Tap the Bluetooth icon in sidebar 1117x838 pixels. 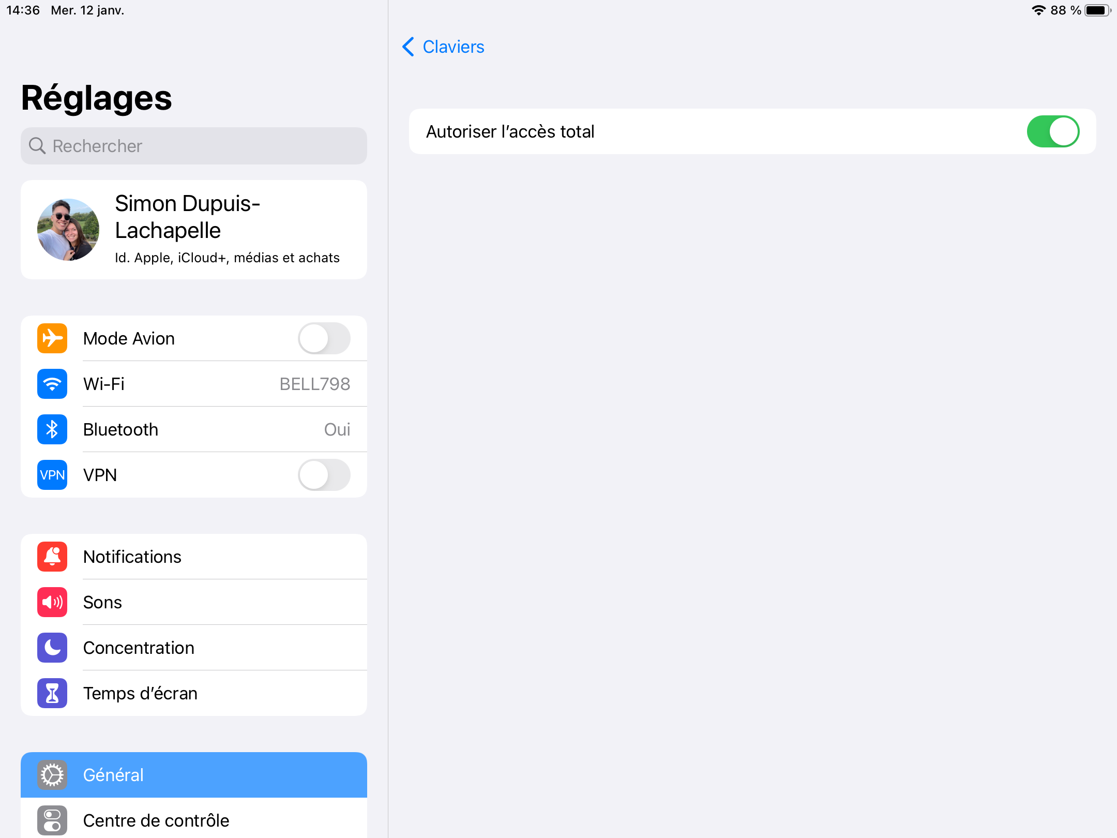click(x=52, y=429)
